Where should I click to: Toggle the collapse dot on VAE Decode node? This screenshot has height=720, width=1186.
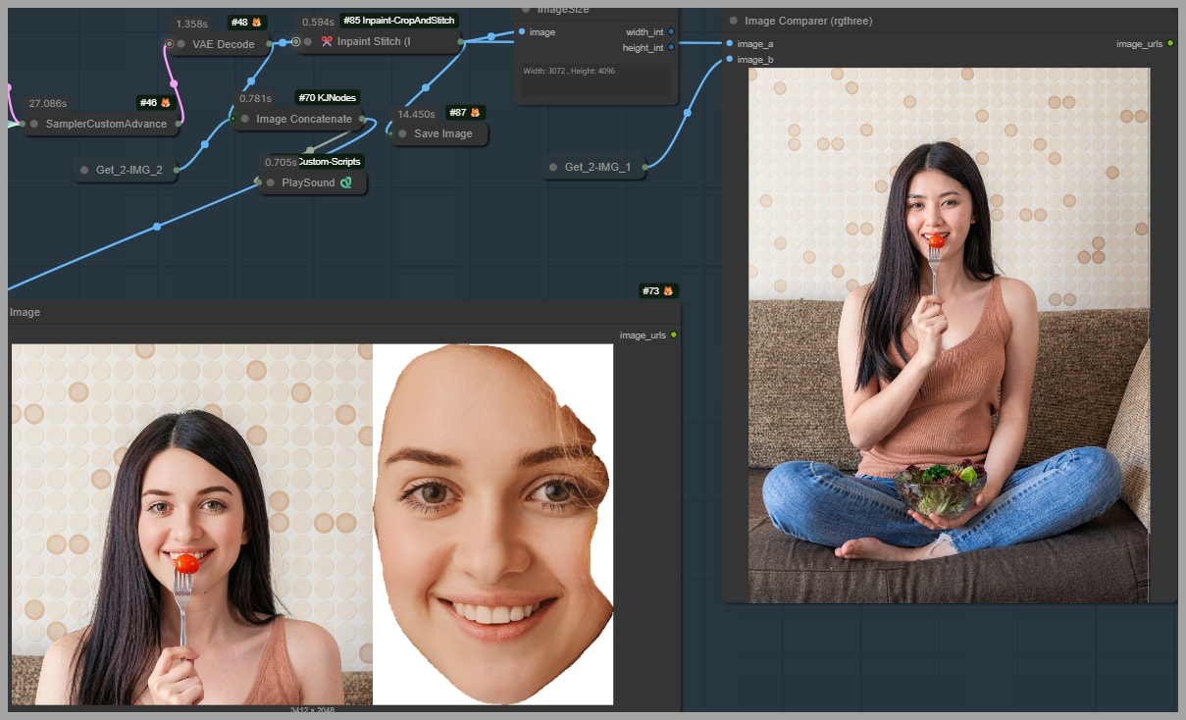tap(182, 44)
